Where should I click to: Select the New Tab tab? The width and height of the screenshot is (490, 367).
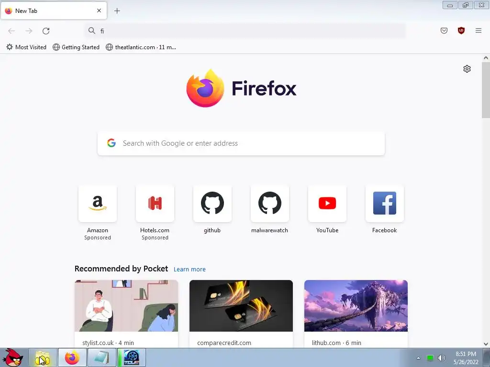click(x=54, y=11)
